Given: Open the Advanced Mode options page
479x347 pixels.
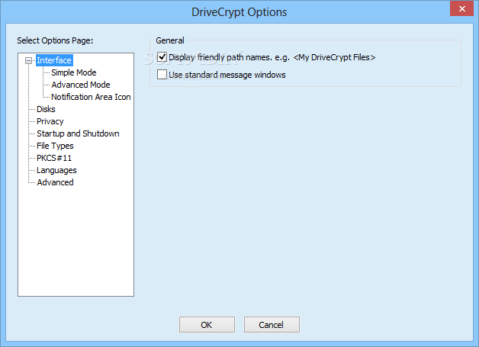Looking at the screenshot, I should click(81, 85).
